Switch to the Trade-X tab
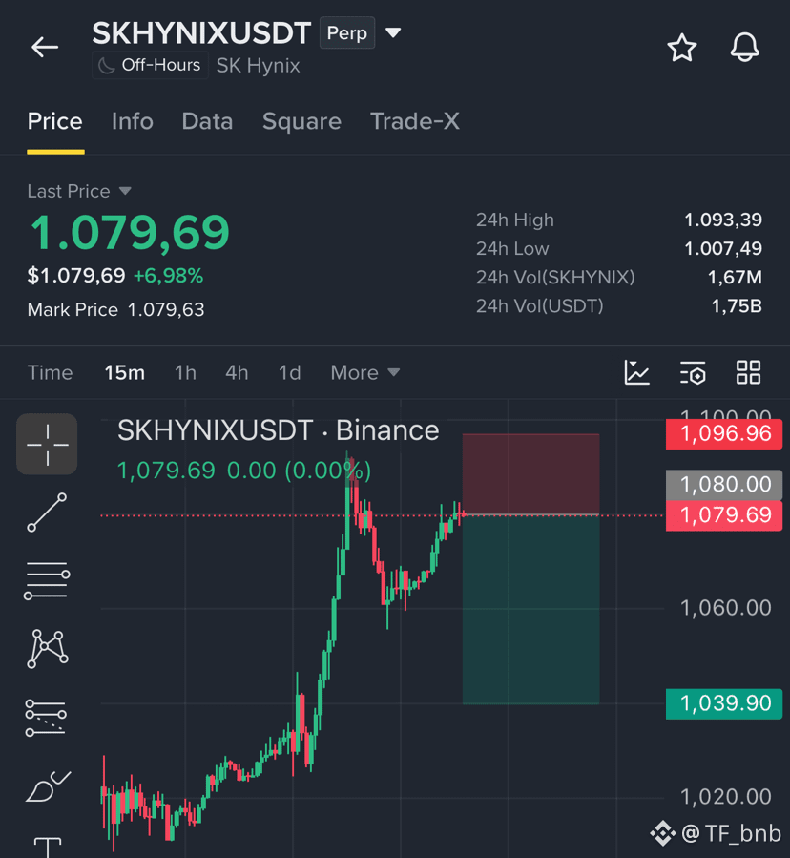Screen dimensions: 790x858 point(415,121)
